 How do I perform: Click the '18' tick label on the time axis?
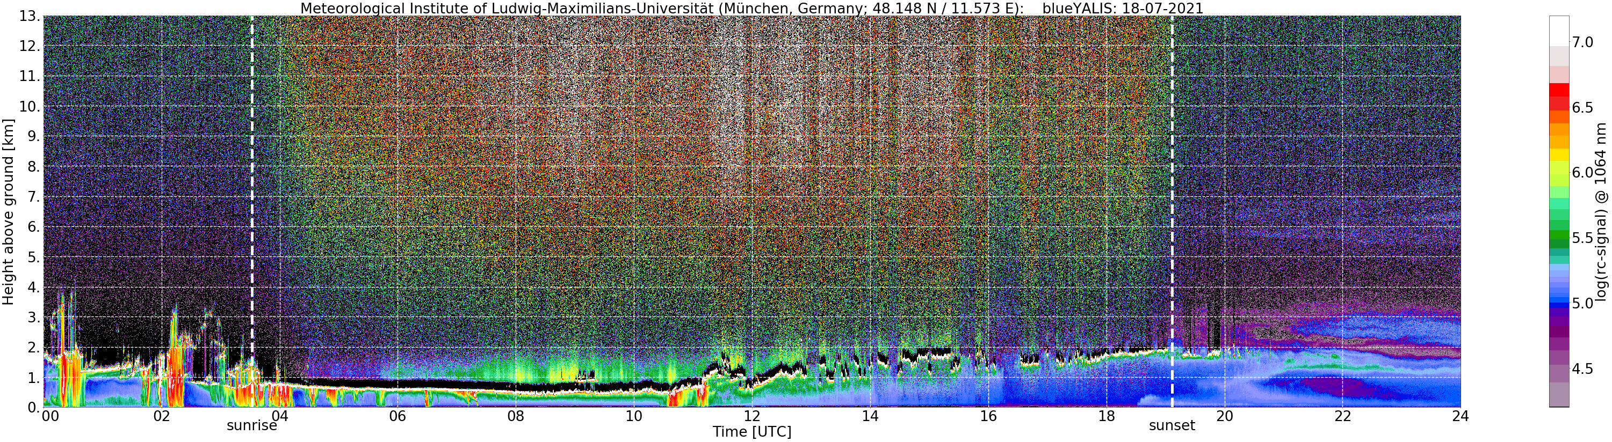tap(1107, 416)
